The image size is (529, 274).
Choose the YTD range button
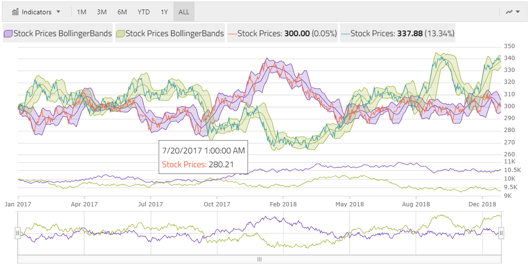143,12
